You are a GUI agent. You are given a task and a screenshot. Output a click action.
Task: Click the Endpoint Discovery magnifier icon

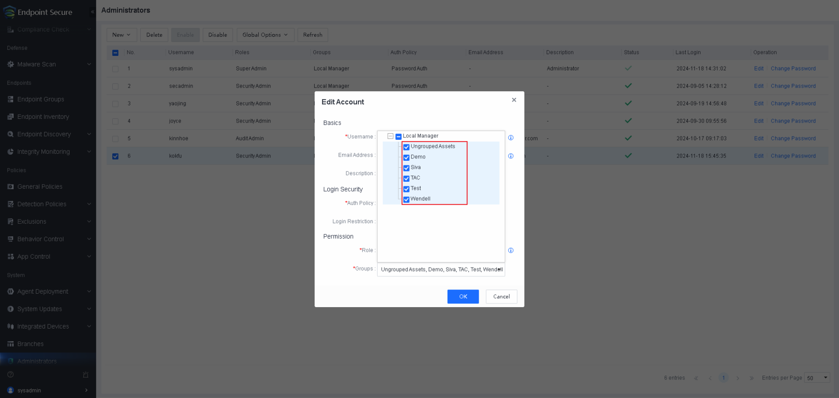pyautogui.click(x=10, y=134)
